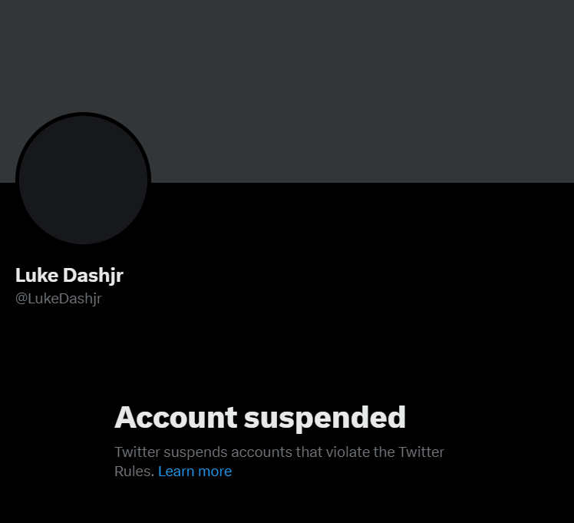Click the word accounts in the description

coord(262,452)
